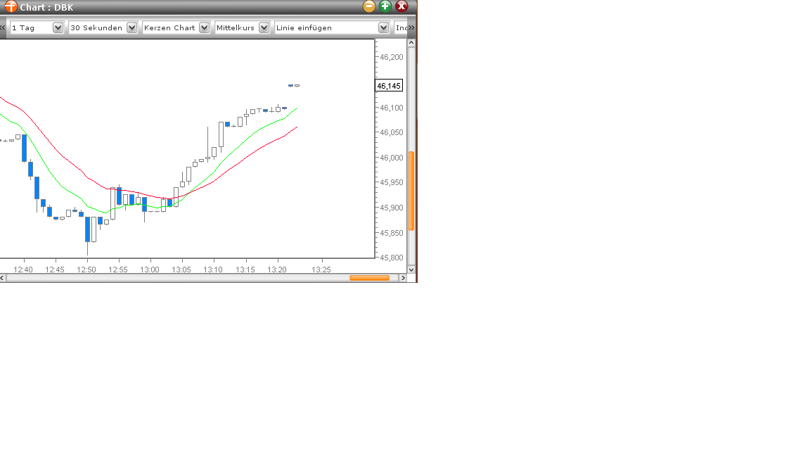Maximize the DBK chart window with green plus
The width and height of the screenshot is (810, 456).
pyautogui.click(x=385, y=6)
